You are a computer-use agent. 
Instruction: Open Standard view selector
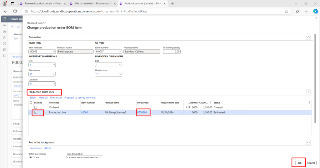[36, 23]
